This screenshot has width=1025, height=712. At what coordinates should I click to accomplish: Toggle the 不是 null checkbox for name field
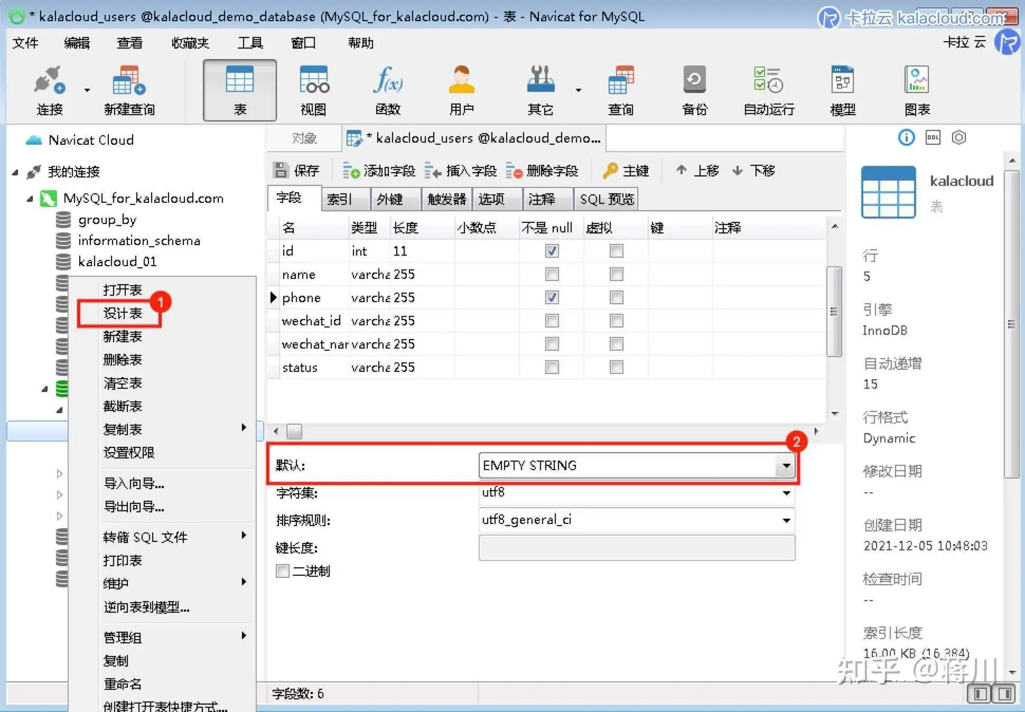click(x=552, y=274)
